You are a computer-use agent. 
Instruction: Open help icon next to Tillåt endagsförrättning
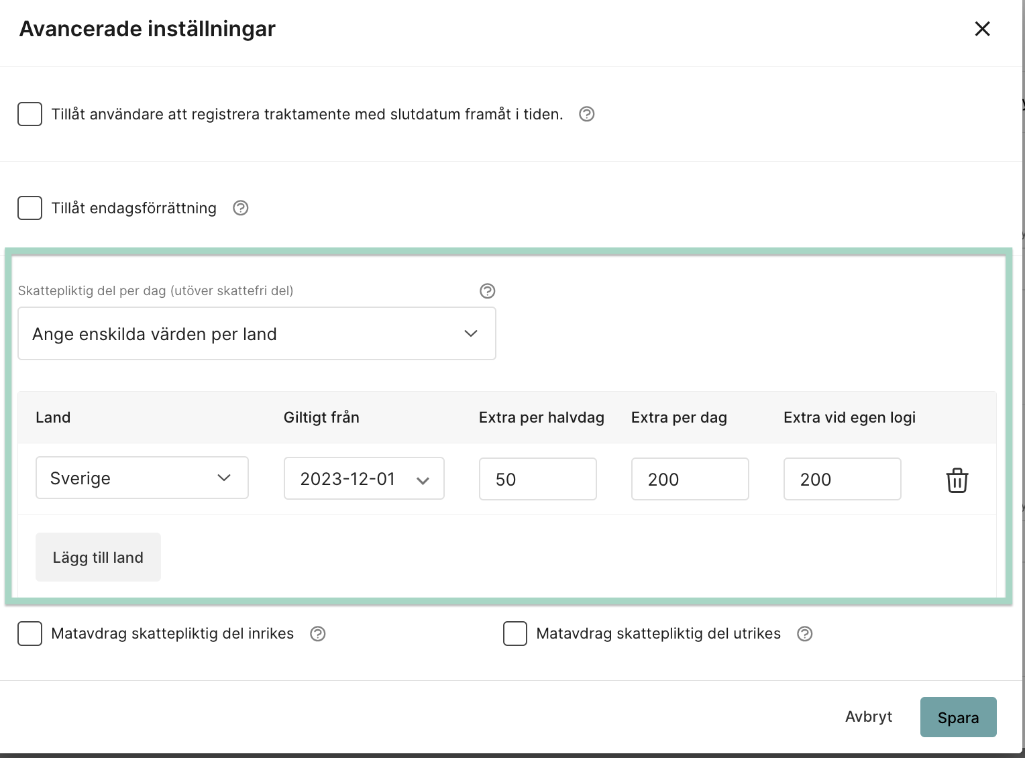pos(241,208)
